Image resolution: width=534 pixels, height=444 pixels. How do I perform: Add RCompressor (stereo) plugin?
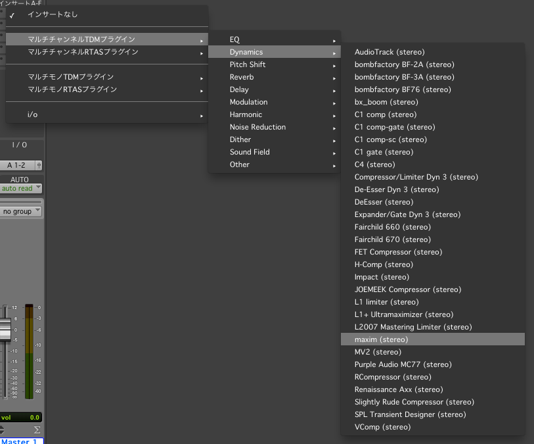click(433, 377)
